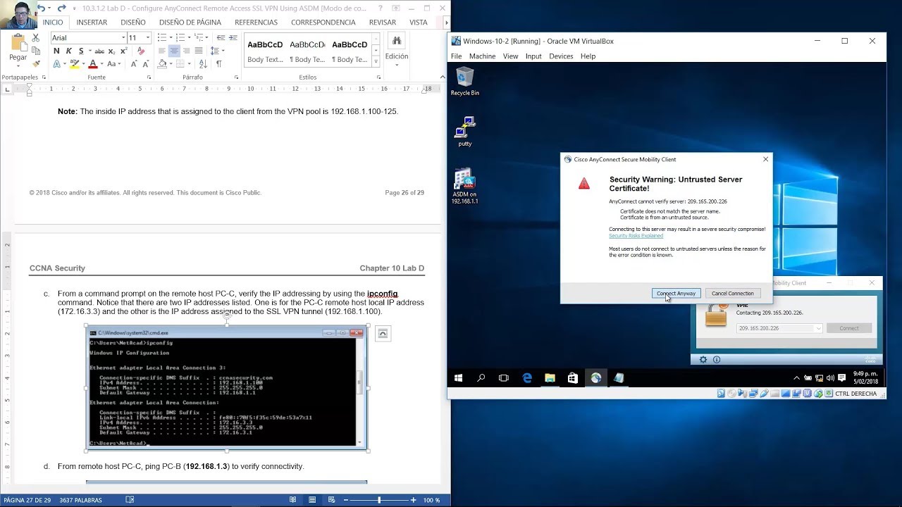Viewport: 902px width, 507px height.
Task: Open the putty desktop shortcut
Action: click(464, 132)
